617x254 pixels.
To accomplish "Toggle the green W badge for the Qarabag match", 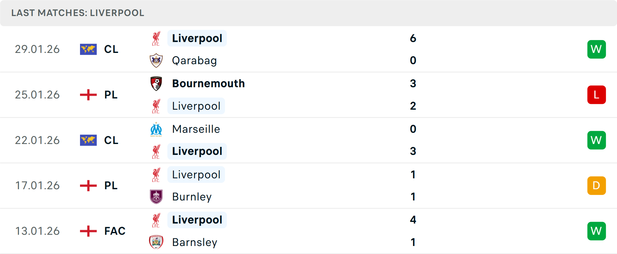I will pos(596,49).
